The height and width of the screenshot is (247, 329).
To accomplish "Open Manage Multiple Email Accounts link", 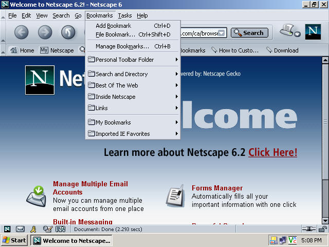I will [x=90, y=188].
